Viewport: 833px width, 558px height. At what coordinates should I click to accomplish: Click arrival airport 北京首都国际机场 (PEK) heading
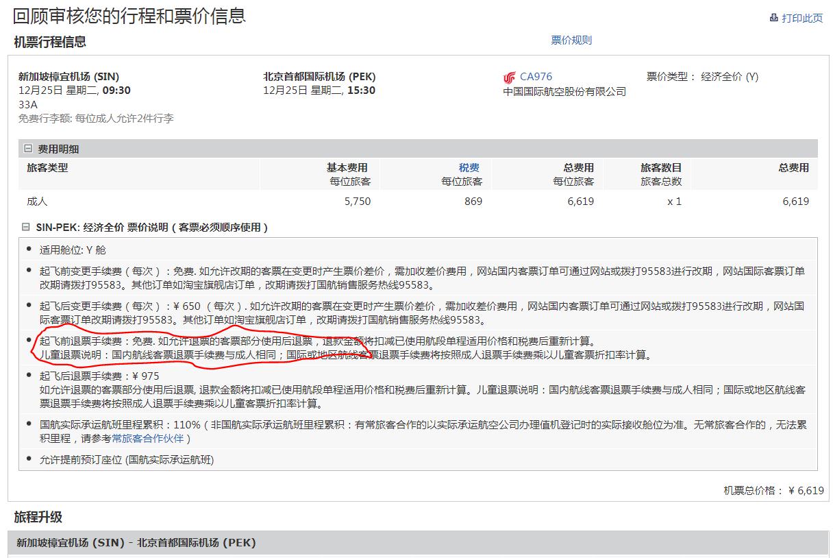coord(319,77)
